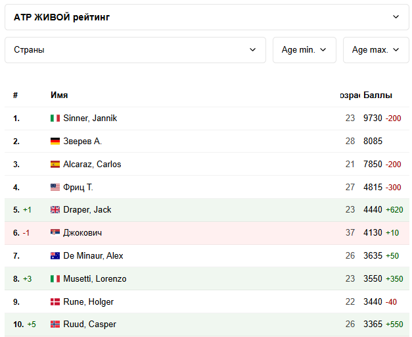
Task: Click the Spanish flag beside Alcaraz, Carlos
Action: (x=55, y=165)
